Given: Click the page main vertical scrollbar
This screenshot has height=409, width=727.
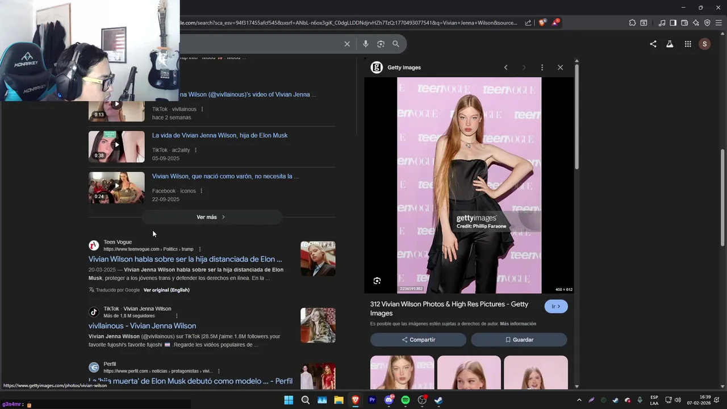Looking at the screenshot, I should tap(723, 197).
